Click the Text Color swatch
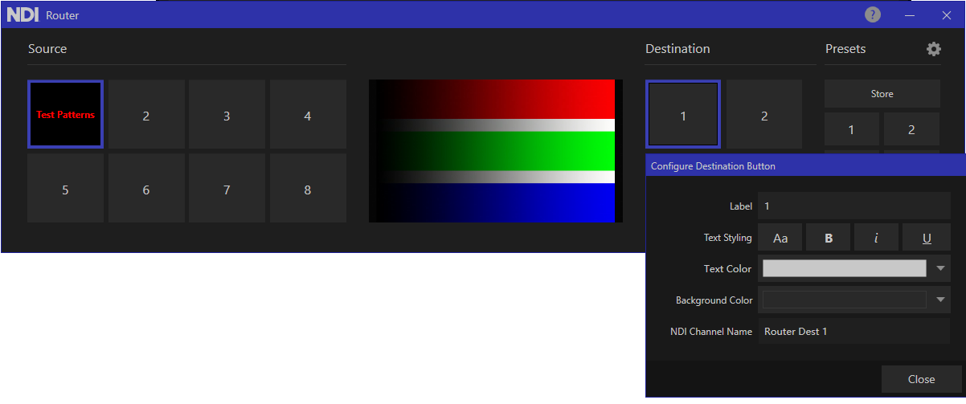 click(844, 268)
